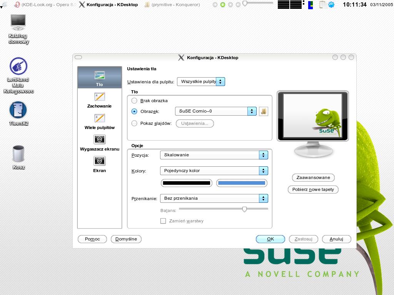This screenshot has height=295, width=394.
Task: Click the next track panel button
Action: click(x=238, y=5)
